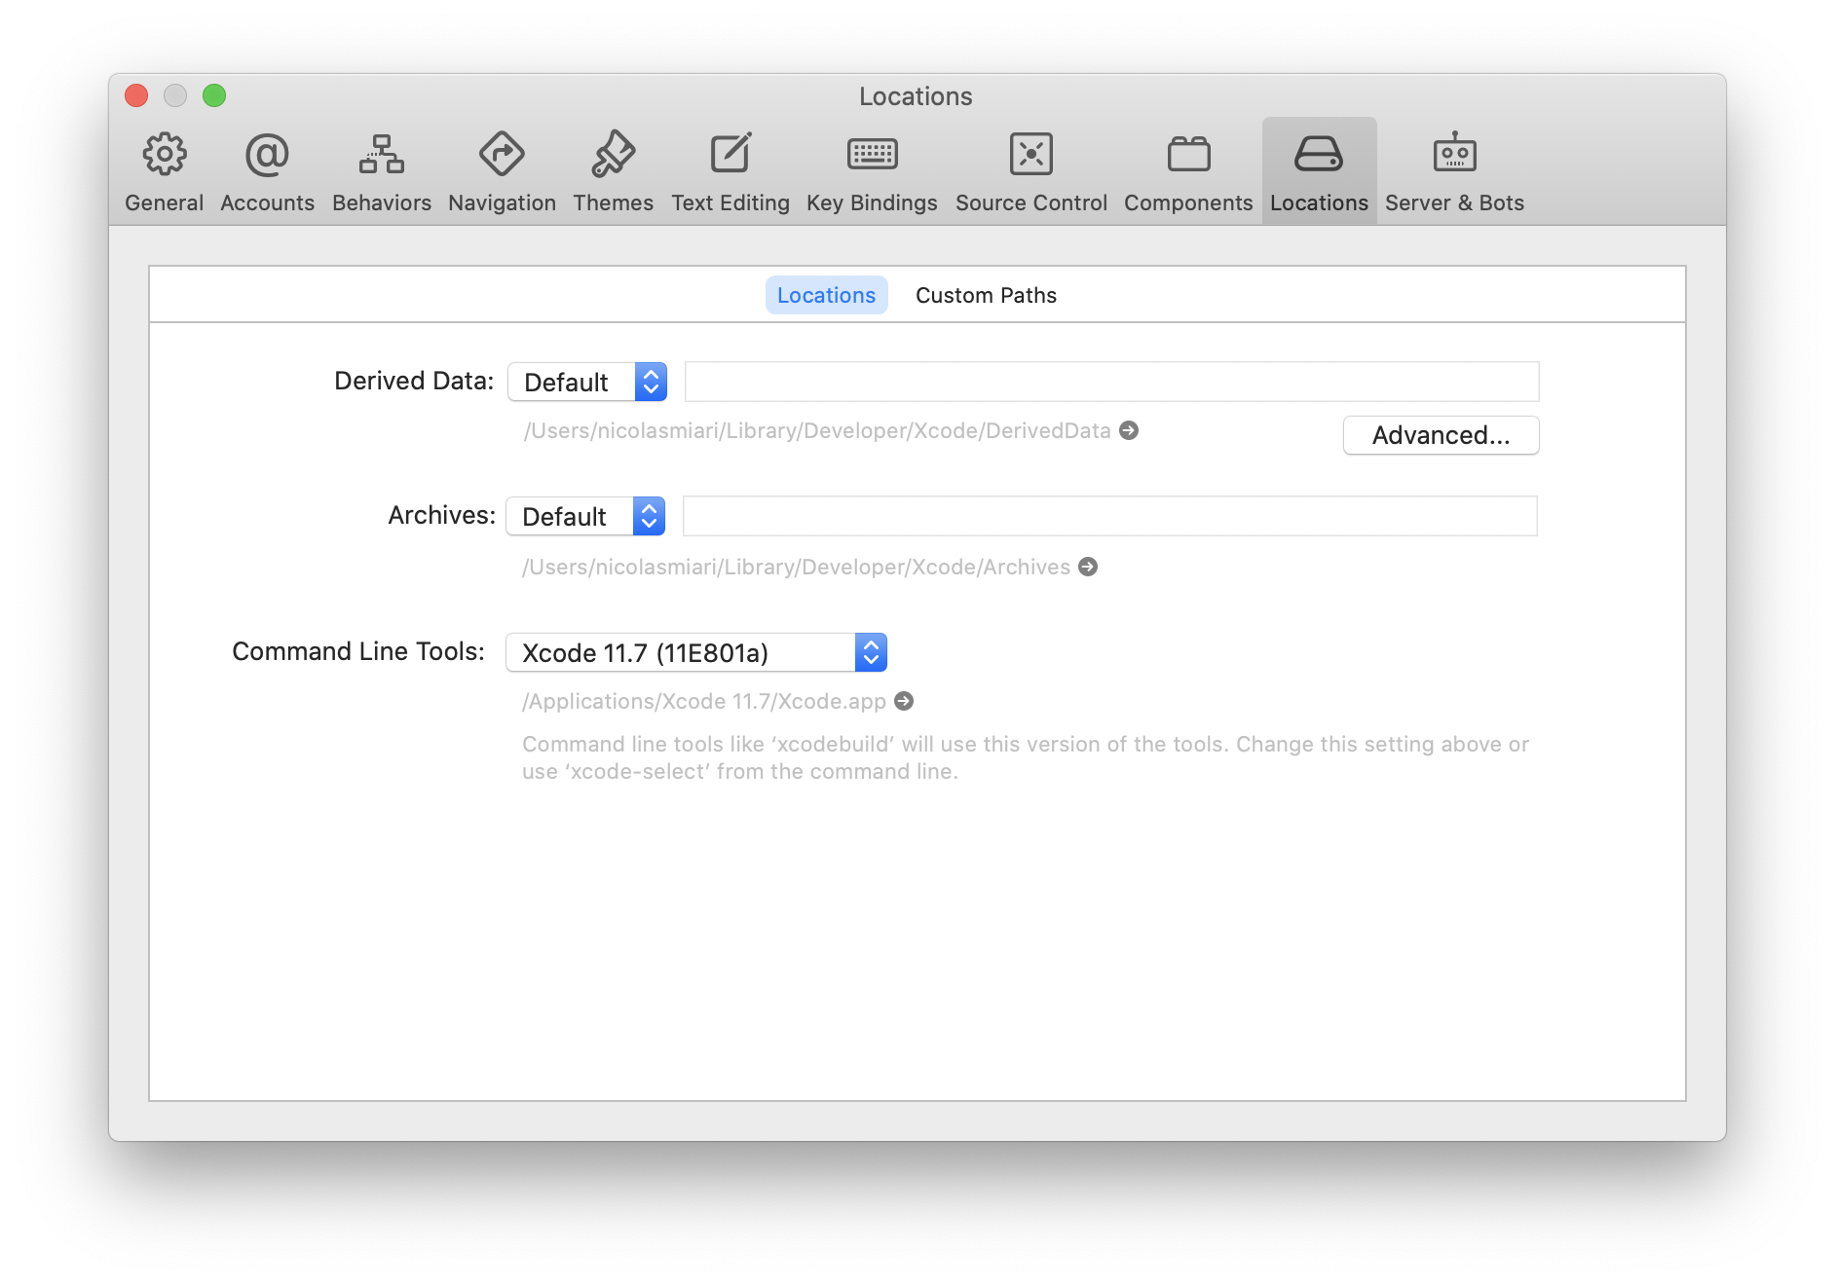The image size is (1835, 1285).
Task: Open the General preferences pane
Action: [x=164, y=172]
